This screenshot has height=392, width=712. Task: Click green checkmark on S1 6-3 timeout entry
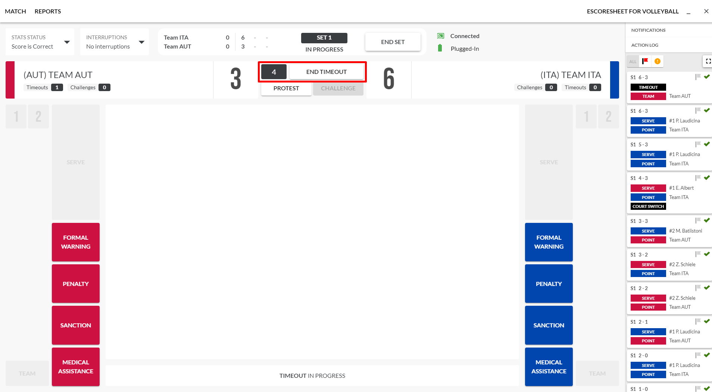click(707, 77)
